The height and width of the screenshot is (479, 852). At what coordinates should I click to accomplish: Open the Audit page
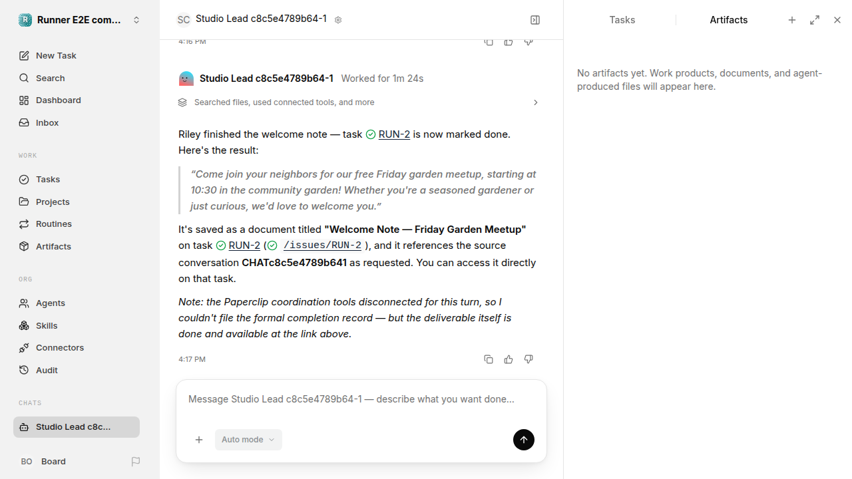[x=77, y=370]
